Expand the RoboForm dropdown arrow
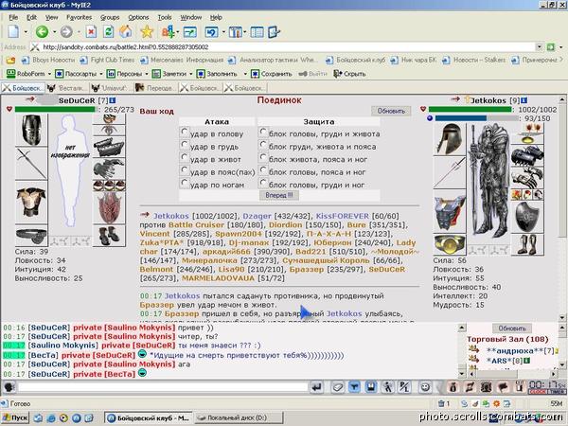The image size is (568, 426). pyautogui.click(x=49, y=74)
